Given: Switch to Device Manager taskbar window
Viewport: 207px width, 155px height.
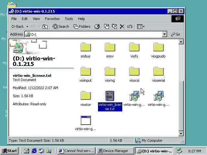Looking at the screenshot, I should tap(115, 151).
